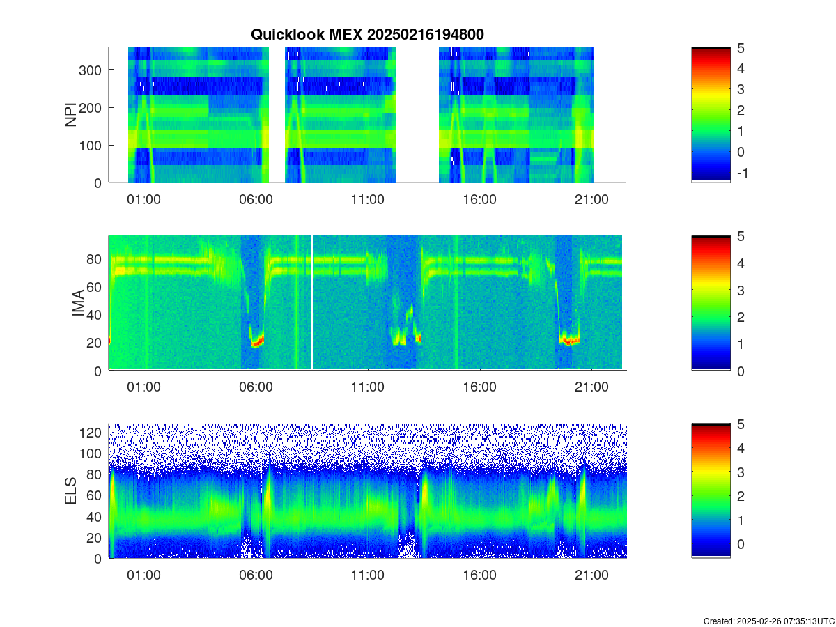
Task: Click the "Created: 2025-02-26 07:35:13UTC" timestamp
Action: (768, 621)
